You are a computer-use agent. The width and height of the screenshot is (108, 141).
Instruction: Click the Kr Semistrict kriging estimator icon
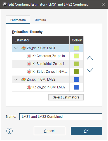[29, 64]
